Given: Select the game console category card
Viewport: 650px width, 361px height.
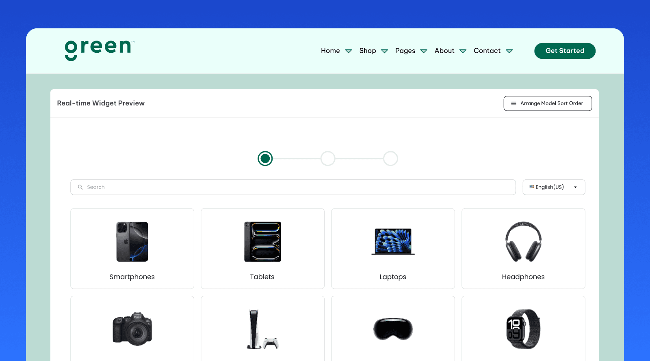Looking at the screenshot, I should (262, 329).
